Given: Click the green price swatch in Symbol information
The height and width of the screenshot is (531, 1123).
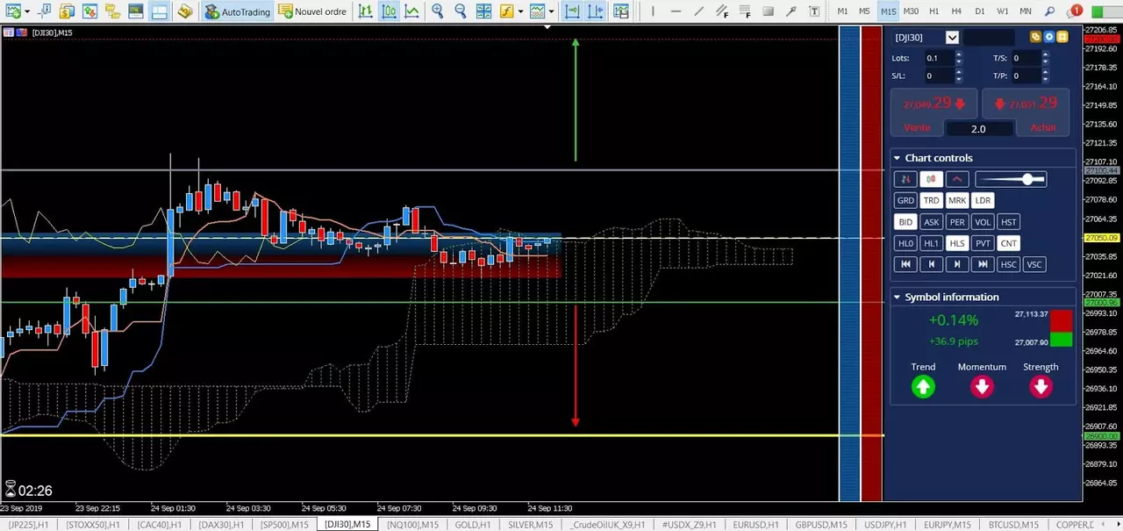Looking at the screenshot, I should [x=1061, y=341].
